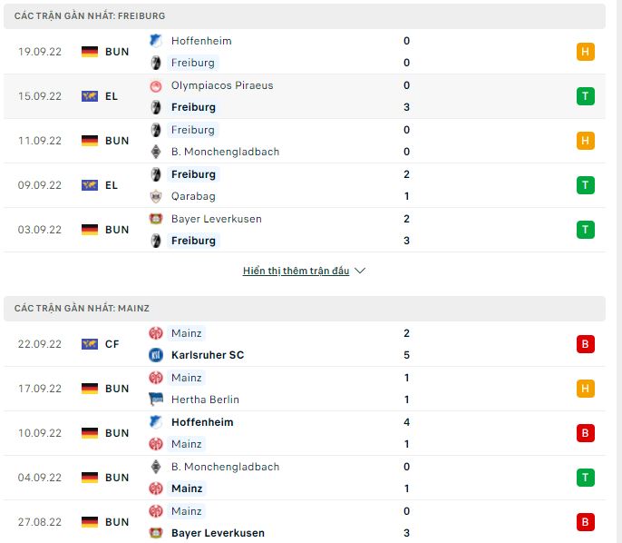Click the 'Hiển thị thêm trận đấu' link
This screenshot has width=622, height=543.
pos(296,271)
